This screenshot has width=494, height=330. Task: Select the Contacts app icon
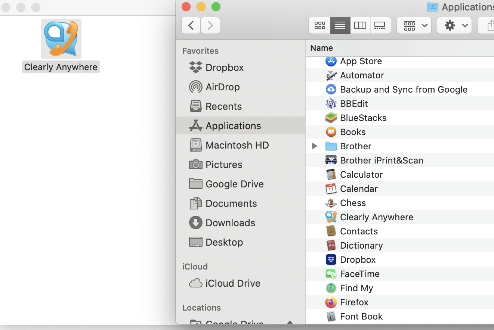(x=331, y=231)
